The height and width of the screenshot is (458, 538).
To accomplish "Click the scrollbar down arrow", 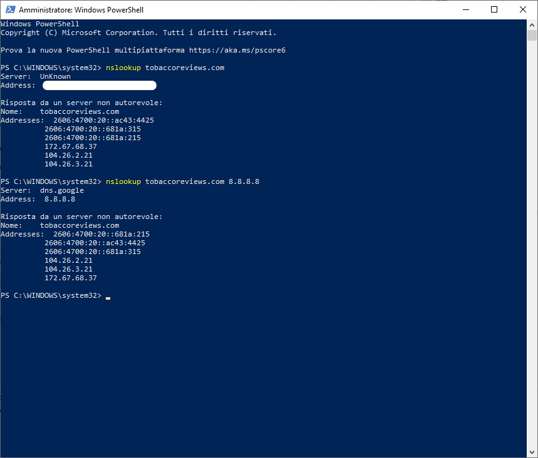I will pyautogui.click(x=532, y=452).
